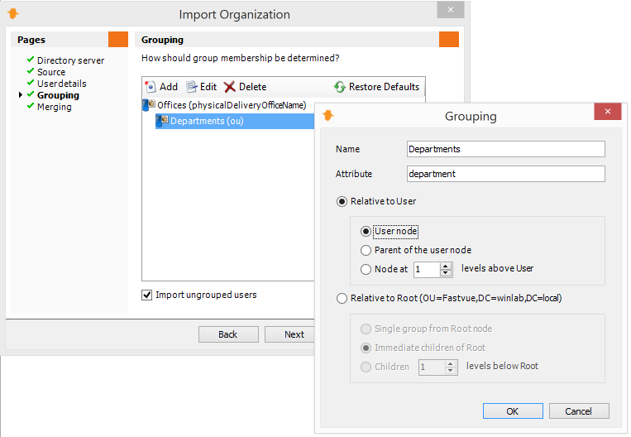631x437 pixels.
Task: Open the User details page
Action: point(61,84)
